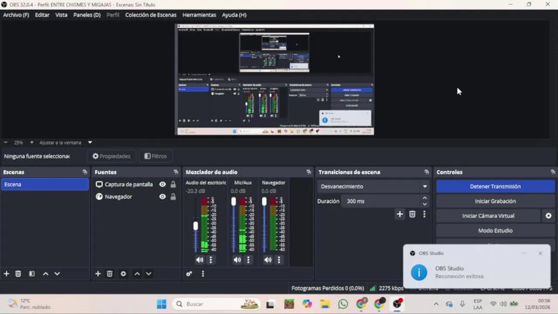
Task: Increase Duración with up stepper arrow
Action: 425,198
